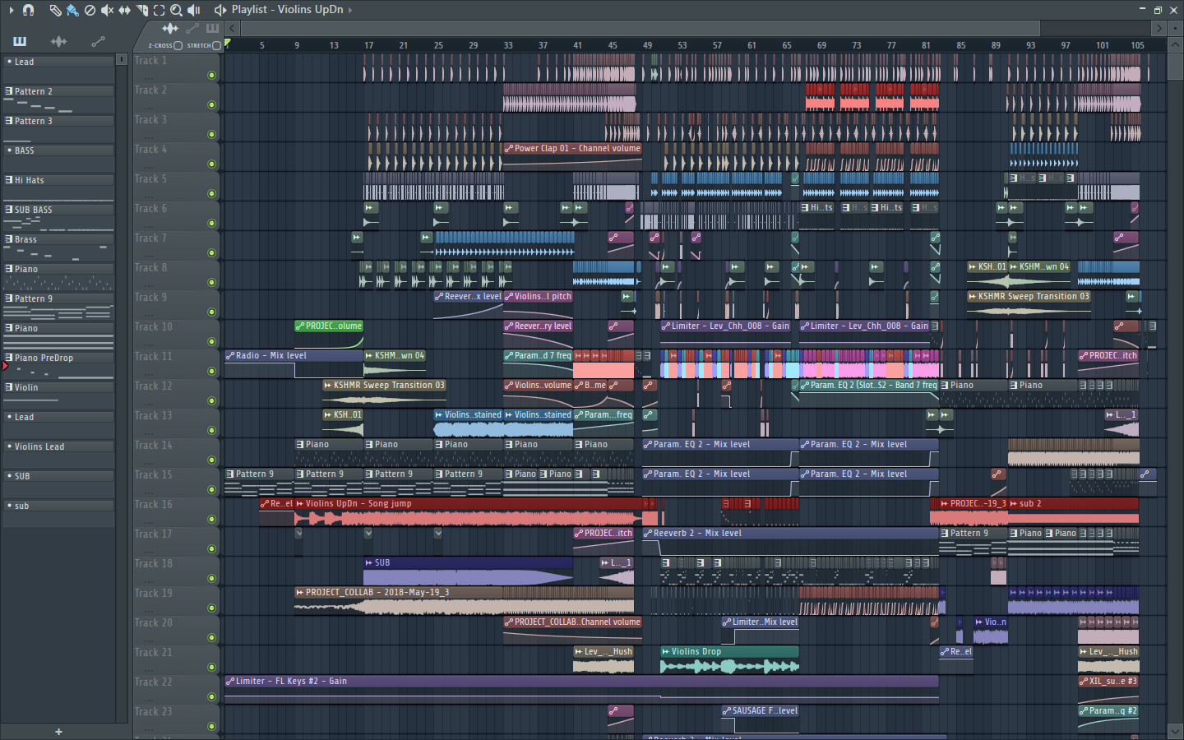The height and width of the screenshot is (740, 1184).
Task: Click the Playlist - Violins UpDn title
Action: pos(287,10)
